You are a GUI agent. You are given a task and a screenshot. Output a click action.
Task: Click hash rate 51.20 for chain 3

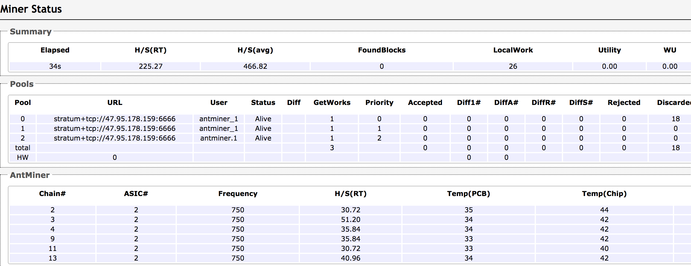coord(351,220)
